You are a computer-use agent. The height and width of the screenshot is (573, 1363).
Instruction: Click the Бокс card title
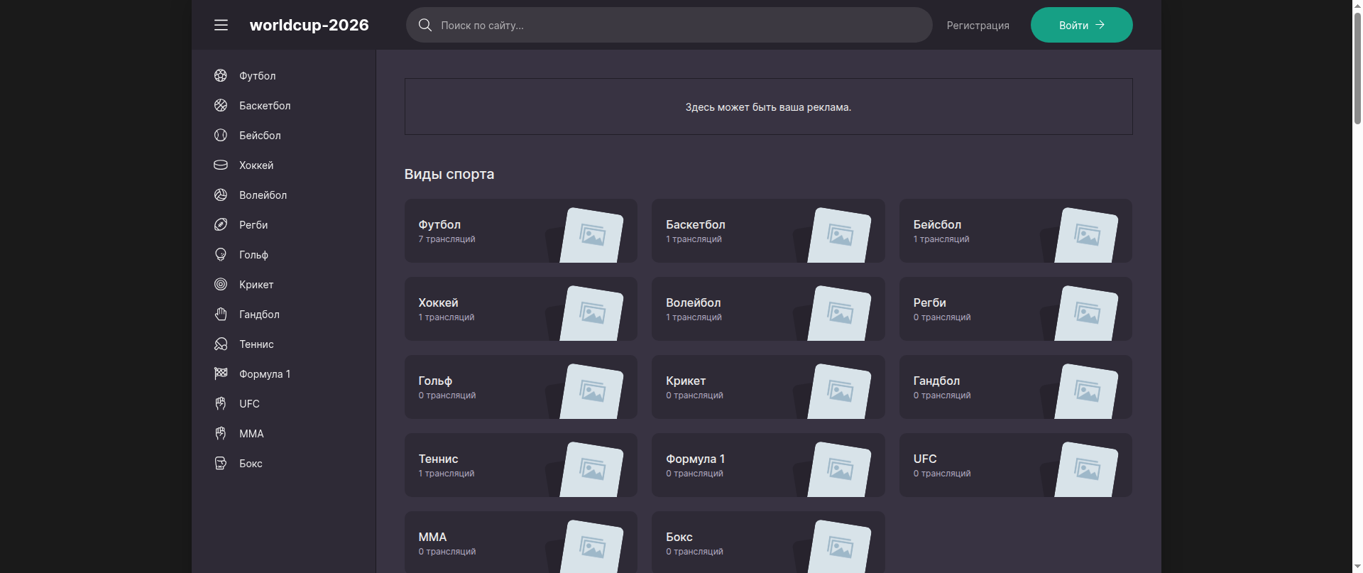point(679,537)
